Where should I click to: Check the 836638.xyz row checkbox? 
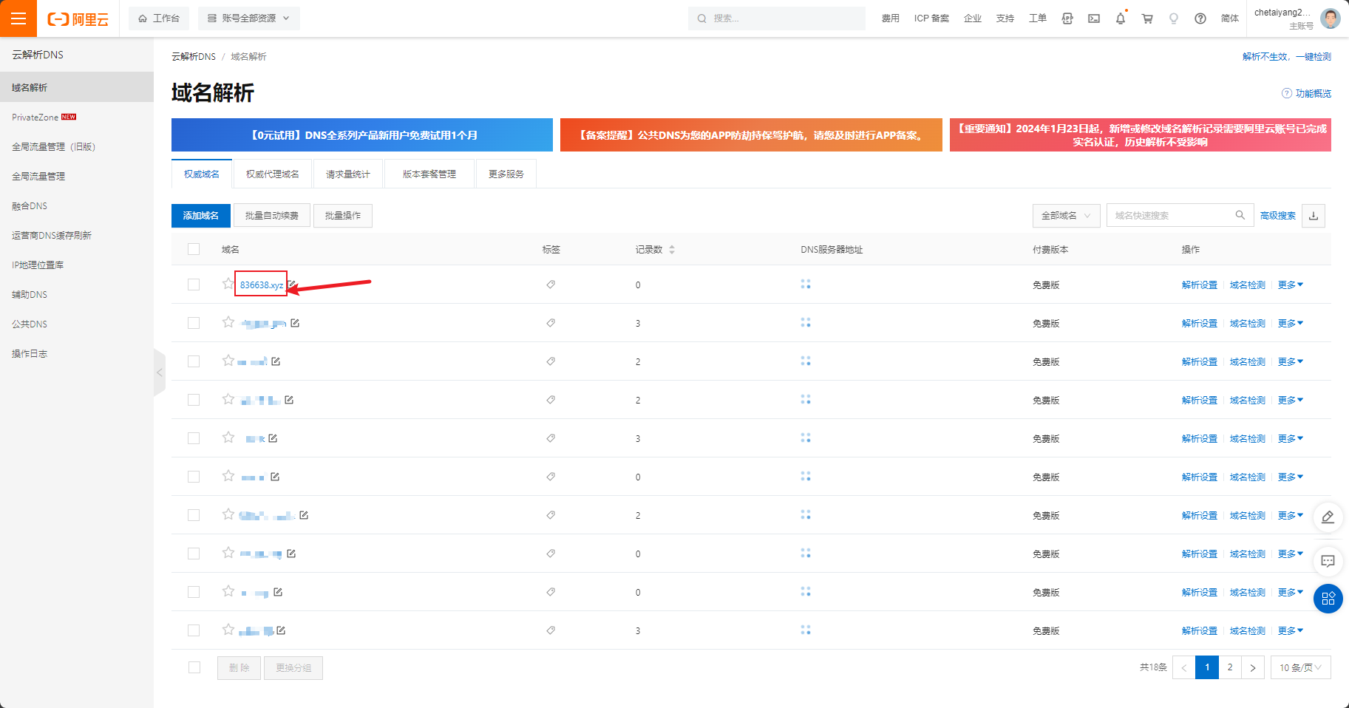coord(194,285)
